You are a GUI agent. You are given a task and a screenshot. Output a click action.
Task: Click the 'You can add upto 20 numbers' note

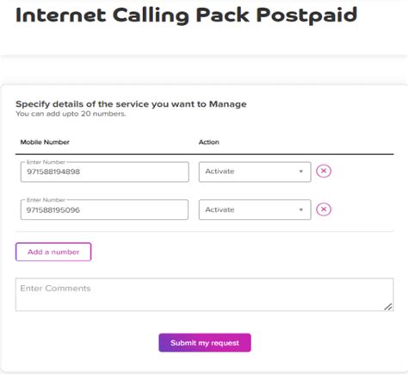click(71, 114)
